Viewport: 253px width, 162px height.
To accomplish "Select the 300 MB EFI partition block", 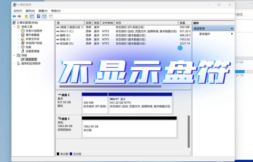I will pos(95,103).
